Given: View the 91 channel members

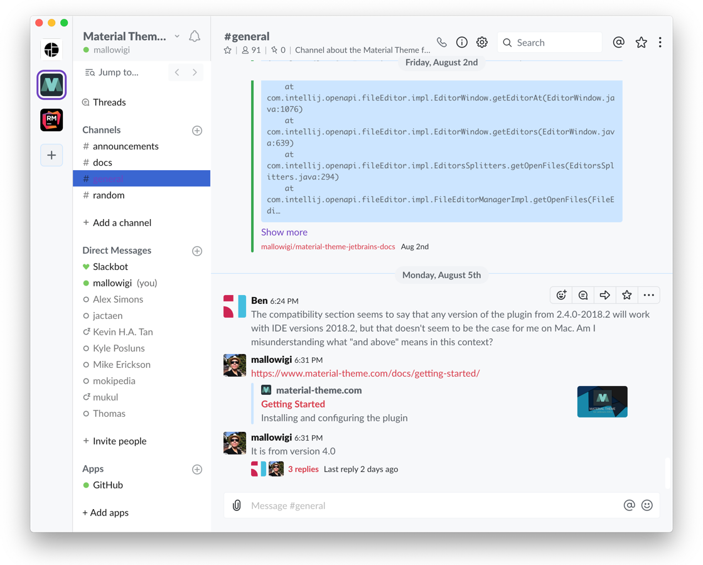Looking at the screenshot, I should pos(251,50).
